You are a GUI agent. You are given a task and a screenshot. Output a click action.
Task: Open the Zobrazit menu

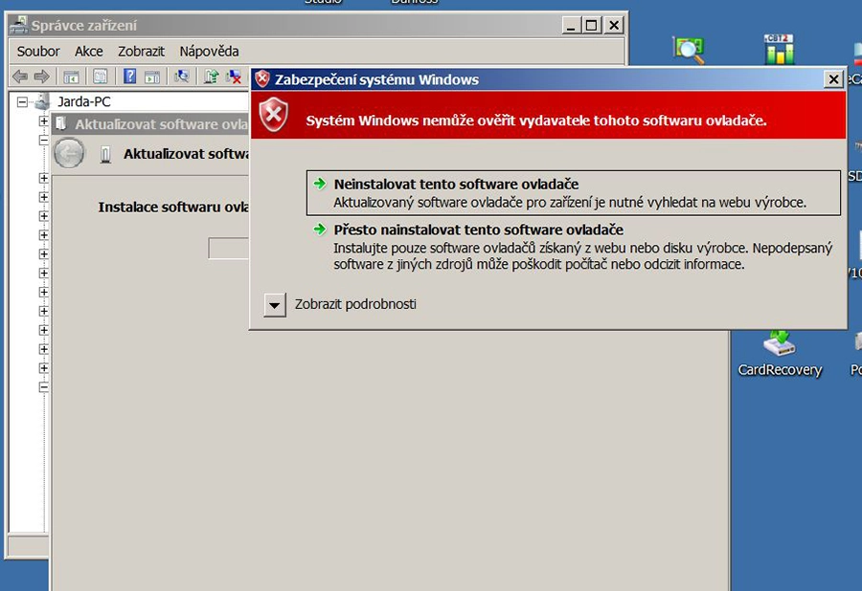click(141, 51)
